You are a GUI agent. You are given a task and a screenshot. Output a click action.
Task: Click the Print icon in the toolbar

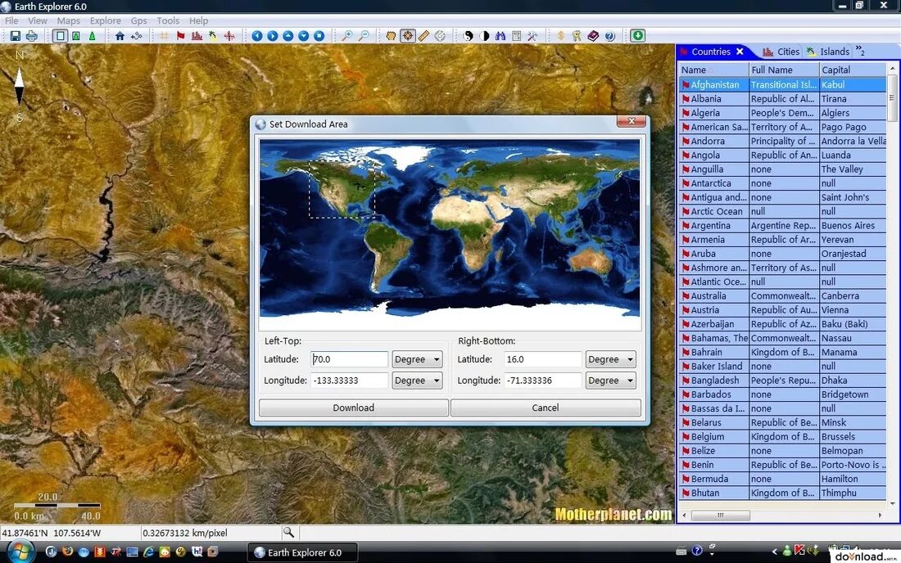[32, 36]
